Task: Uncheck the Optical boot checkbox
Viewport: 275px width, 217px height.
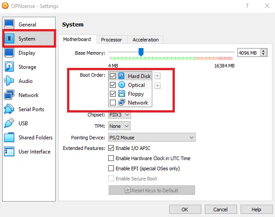Action: tap(113, 85)
